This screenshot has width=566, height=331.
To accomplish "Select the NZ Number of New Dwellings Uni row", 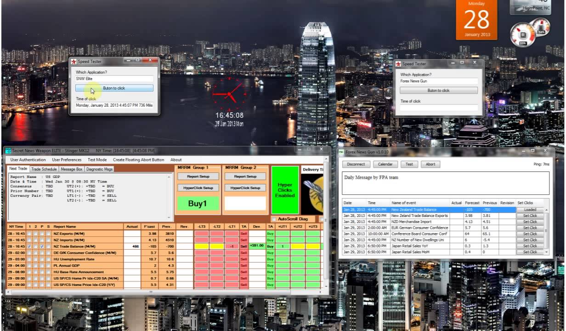I will 429,240.
